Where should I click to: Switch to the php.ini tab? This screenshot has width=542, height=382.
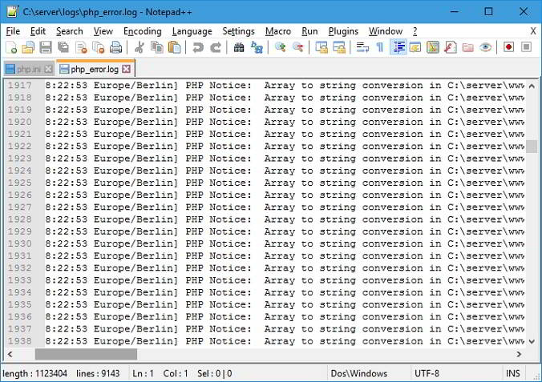click(x=29, y=70)
